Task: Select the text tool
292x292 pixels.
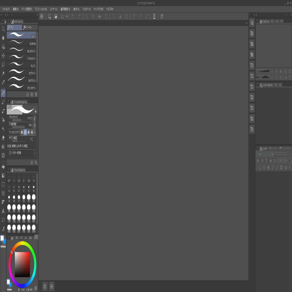Action: (3, 211)
